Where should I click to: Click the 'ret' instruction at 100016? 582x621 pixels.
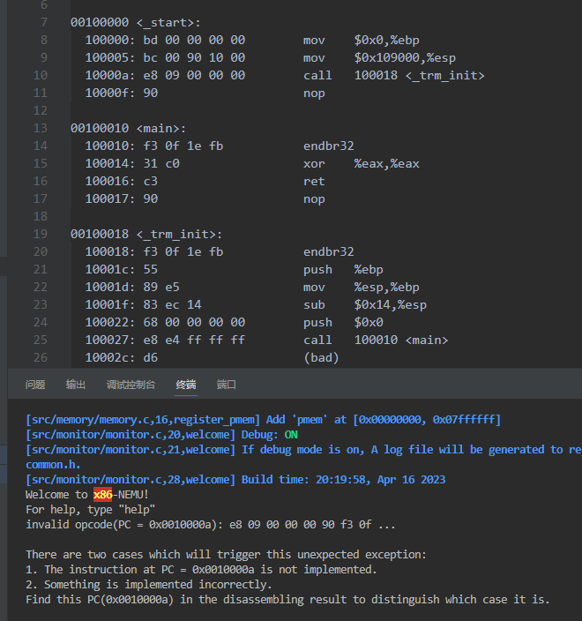pos(314,182)
